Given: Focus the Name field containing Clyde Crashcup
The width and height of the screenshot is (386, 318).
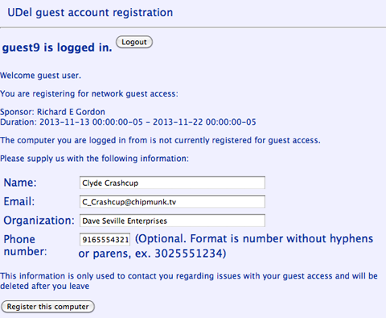Looking at the screenshot, I should [x=172, y=183].
